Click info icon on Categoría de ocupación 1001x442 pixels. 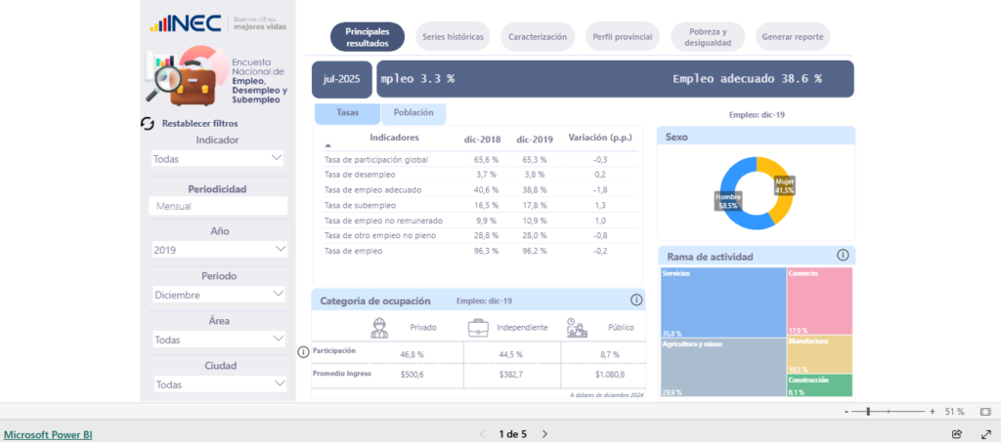pyautogui.click(x=636, y=301)
